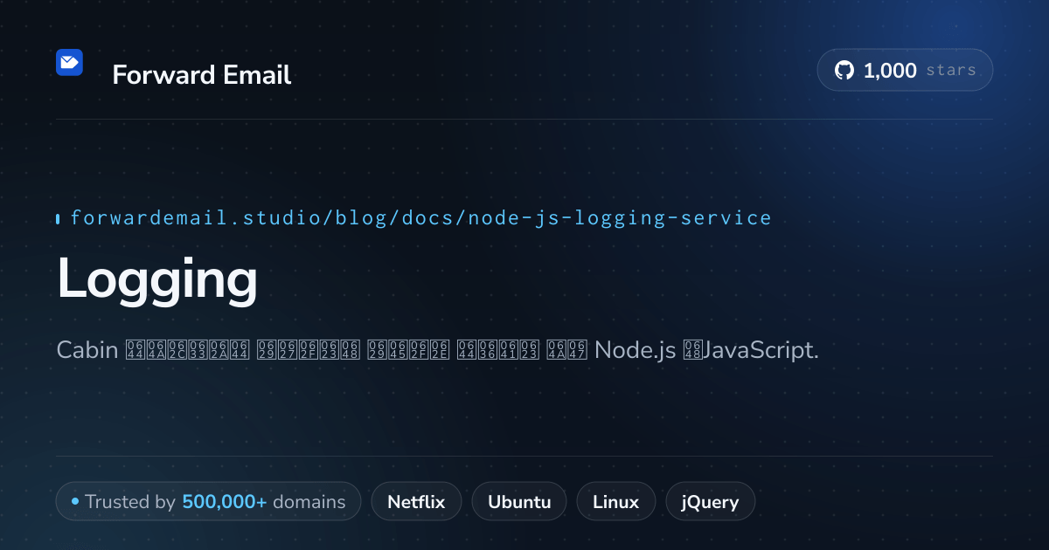Select the Cabin description line mentioning Node.js
Image resolution: width=1049 pixels, height=550 pixels.
437,350
